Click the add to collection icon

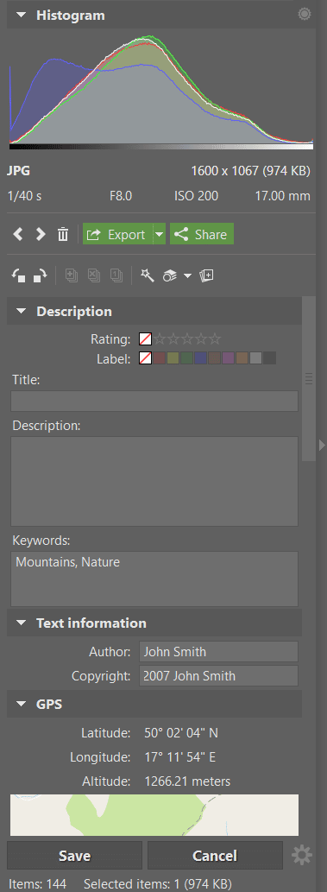pos(206,276)
